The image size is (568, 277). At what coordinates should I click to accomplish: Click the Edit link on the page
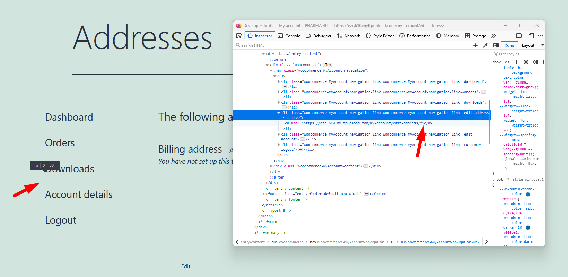pos(186,266)
